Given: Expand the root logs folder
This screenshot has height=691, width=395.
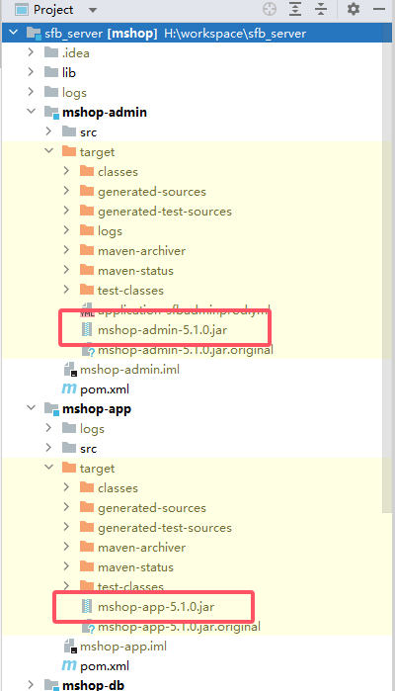Looking at the screenshot, I should (x=31, y=91).
